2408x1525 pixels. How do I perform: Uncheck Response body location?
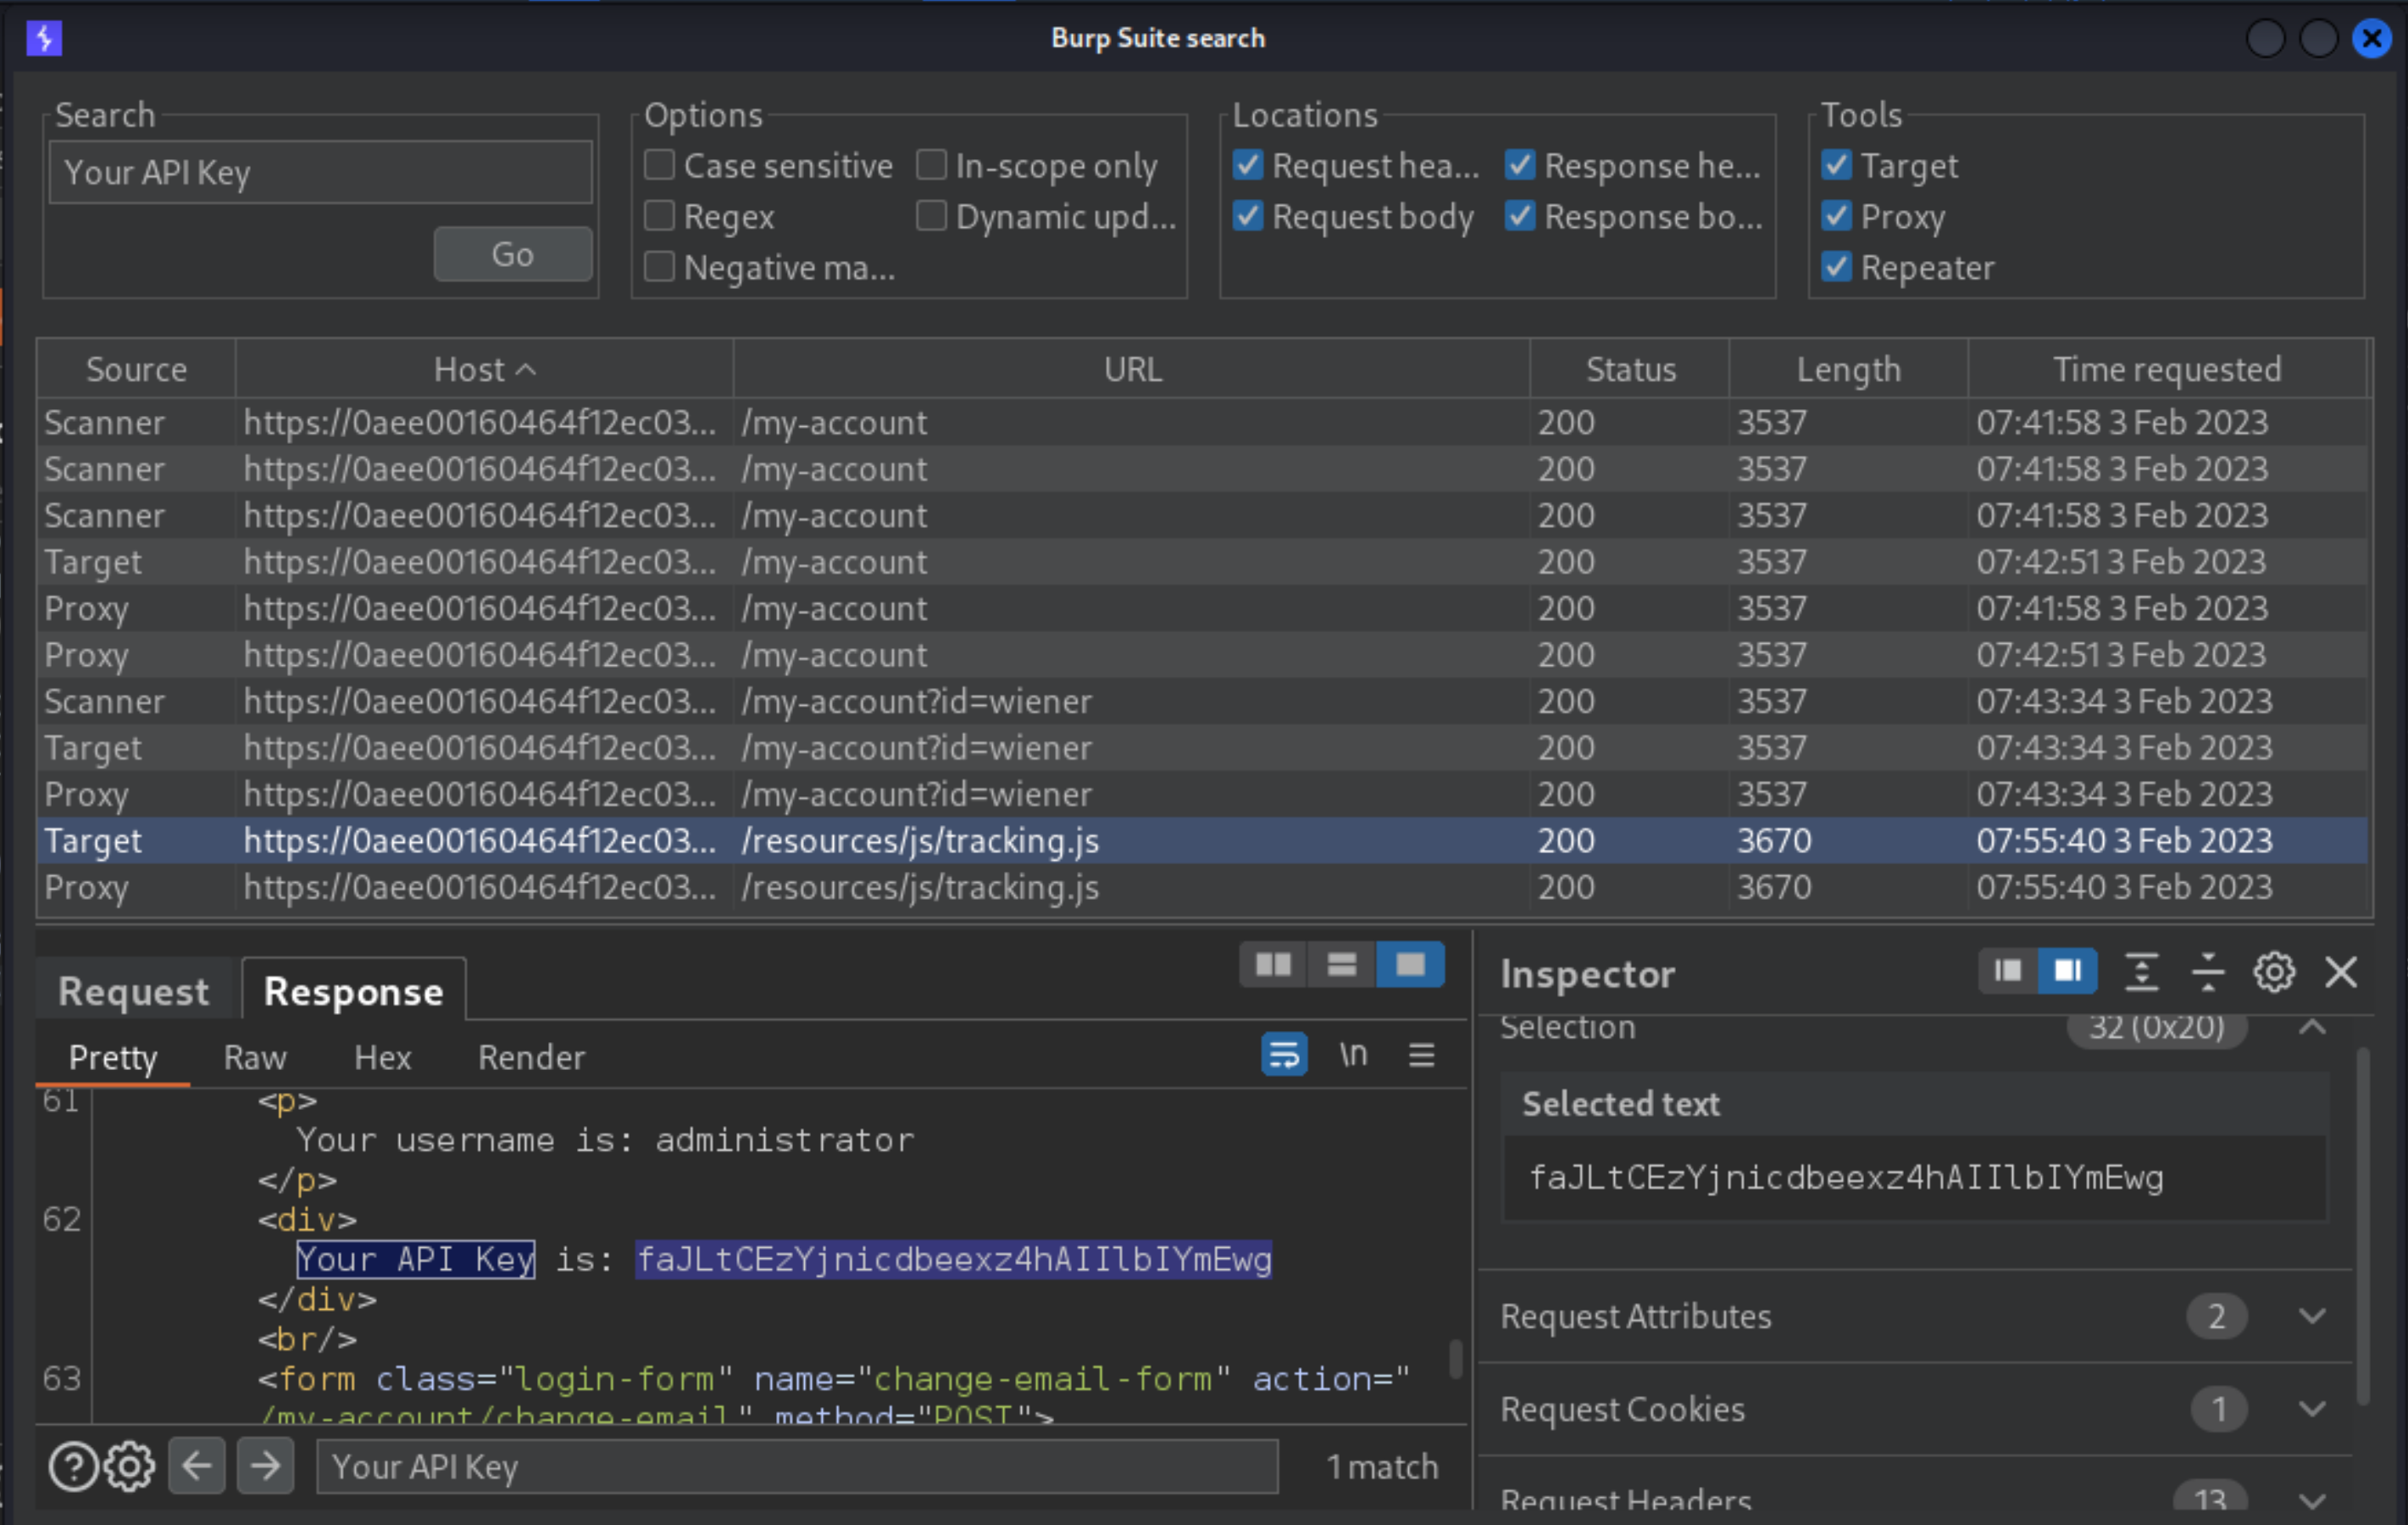click(1520, 216)
